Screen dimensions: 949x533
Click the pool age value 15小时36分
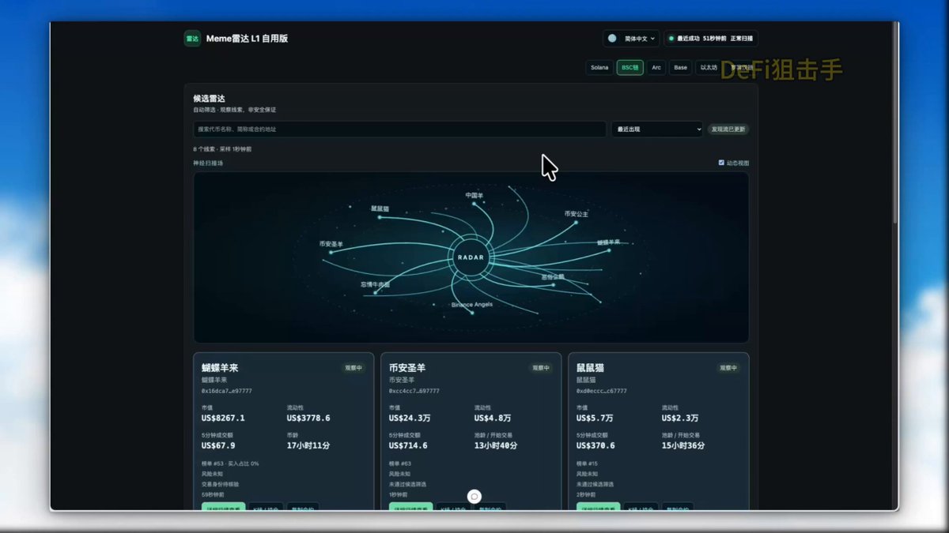point(683,445)
